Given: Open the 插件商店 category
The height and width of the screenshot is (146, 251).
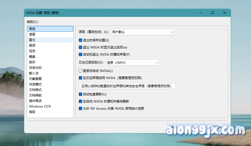Looking at the screenshot, I should (35, 101).
